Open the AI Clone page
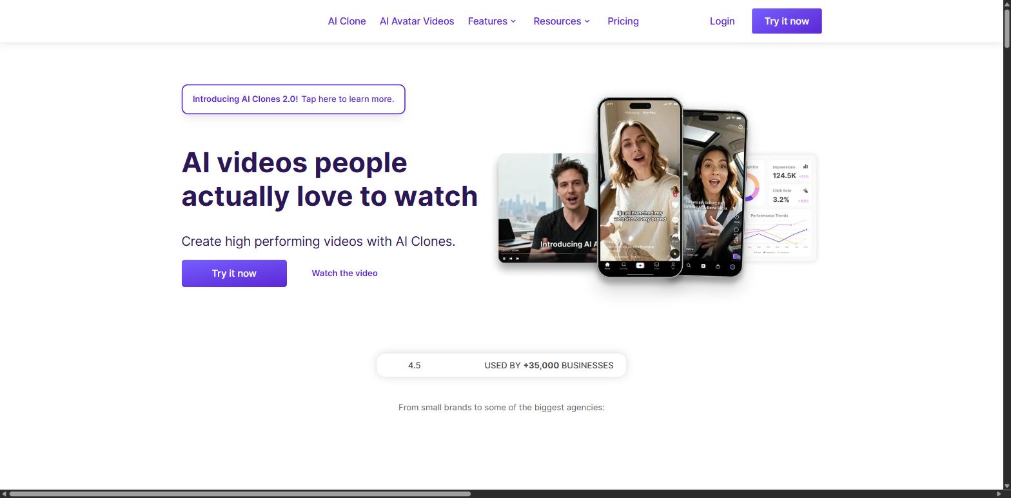The image size is (1011, 498). point(347,21)
